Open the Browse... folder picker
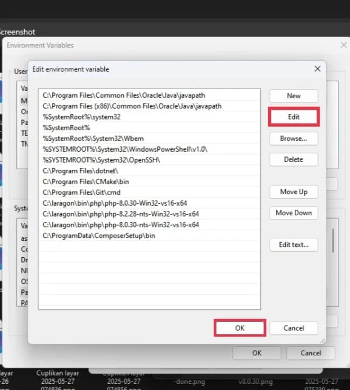Image resolution: width=350 pixels, height=390 pixels. pyautogui.click(x=294, y=138)
